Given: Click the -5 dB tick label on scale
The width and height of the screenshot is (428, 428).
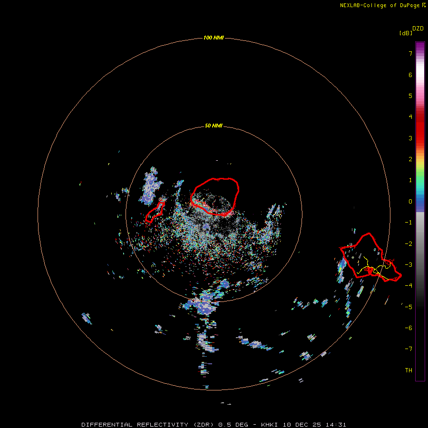Looking at the screenshot, I should [409, 307].
